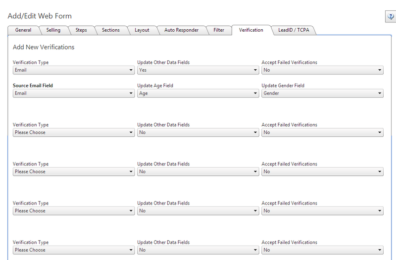Open first Accept Failed Verifications dropdown
The height and width of the screenshot is (260, 396).
(x=322, y=70)
